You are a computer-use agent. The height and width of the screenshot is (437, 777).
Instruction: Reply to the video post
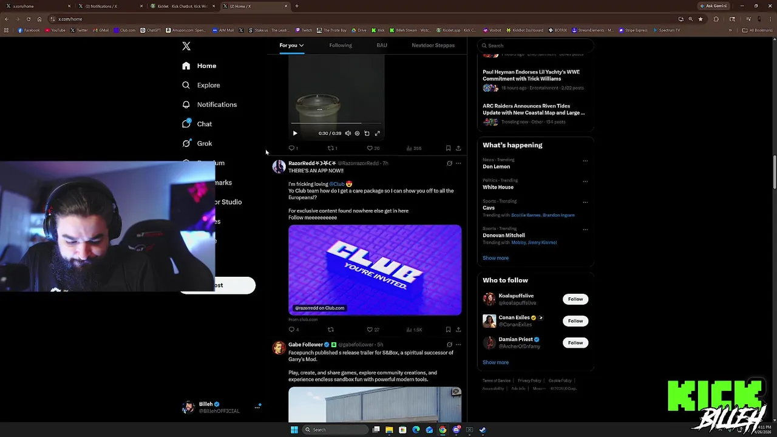(x=293, y=148)
